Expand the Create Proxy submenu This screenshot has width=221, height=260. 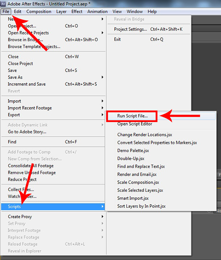pos(53,217)
